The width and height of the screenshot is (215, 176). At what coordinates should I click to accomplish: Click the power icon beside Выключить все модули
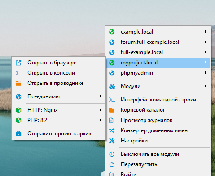(x=112, y=154)
